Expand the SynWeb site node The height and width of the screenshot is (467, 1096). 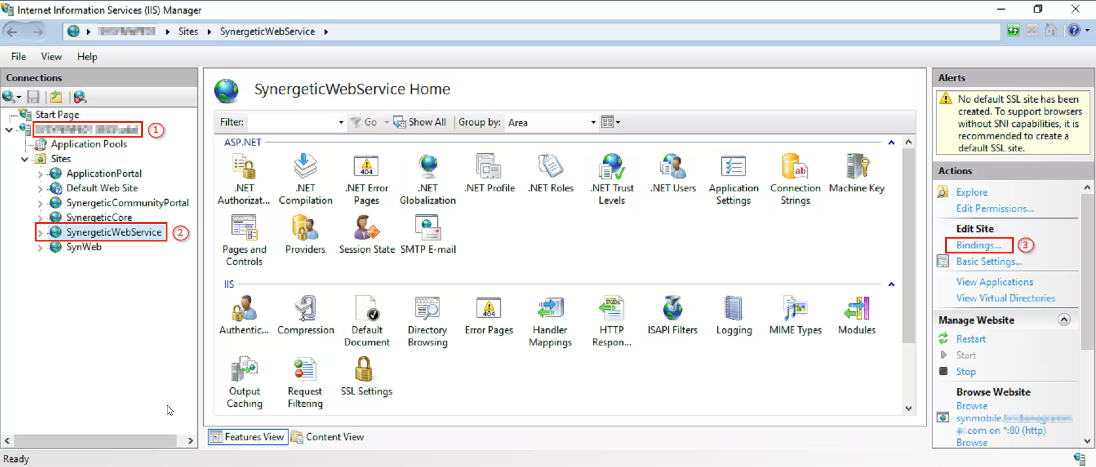40,247
